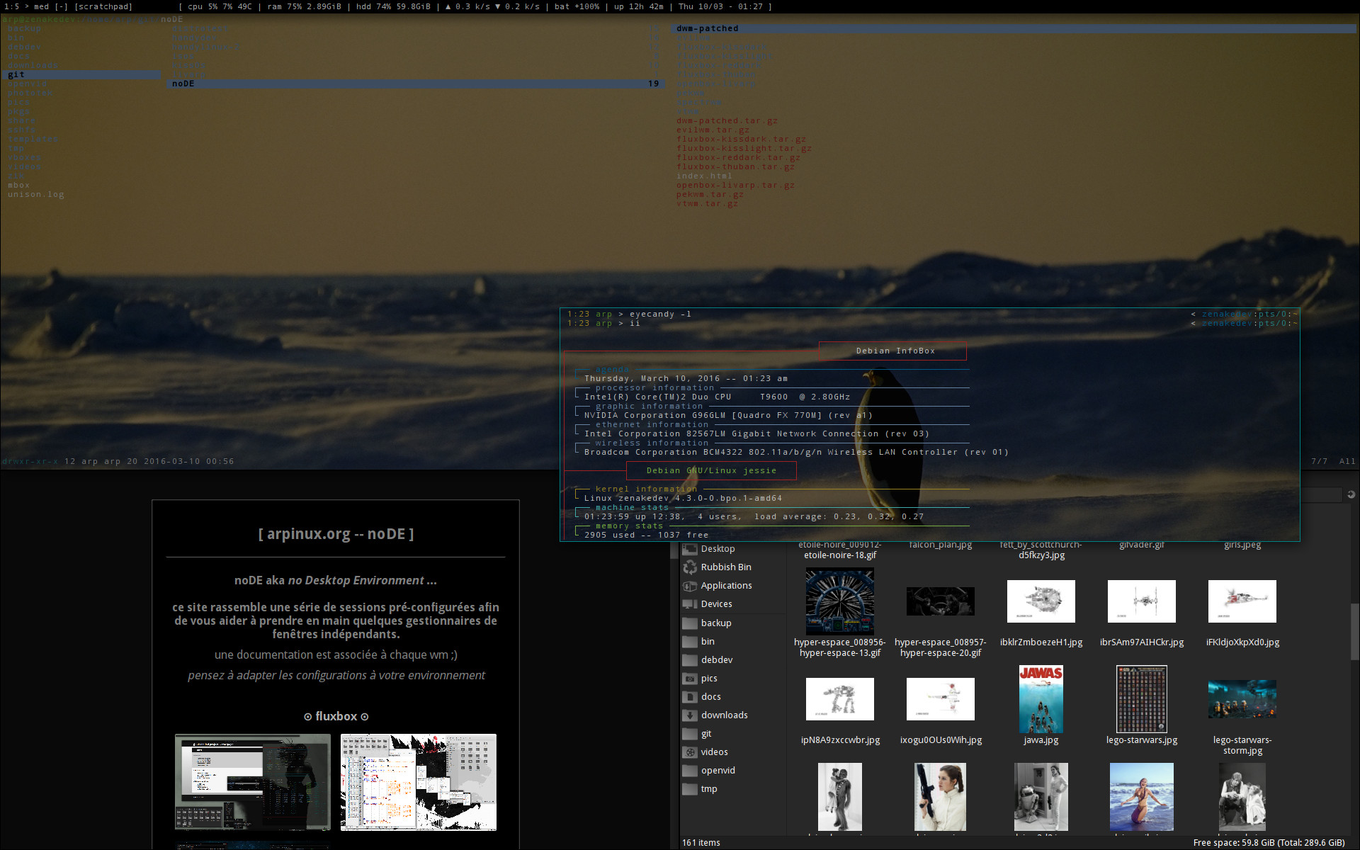Select fluxbox-reddark.tar.gz in ranger
1360x850 pixels.
[738, 157]
